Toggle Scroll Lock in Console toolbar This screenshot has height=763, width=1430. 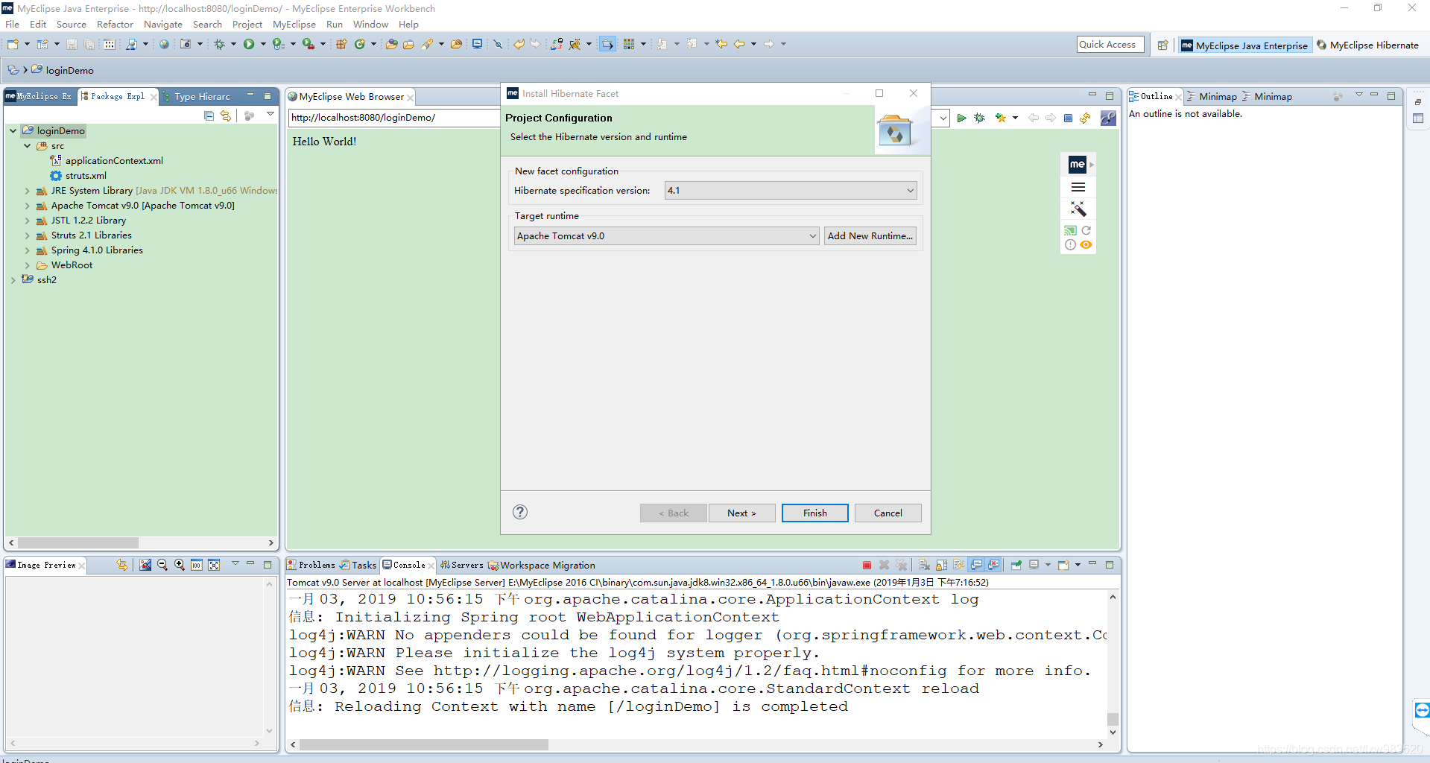pos(941,565)
